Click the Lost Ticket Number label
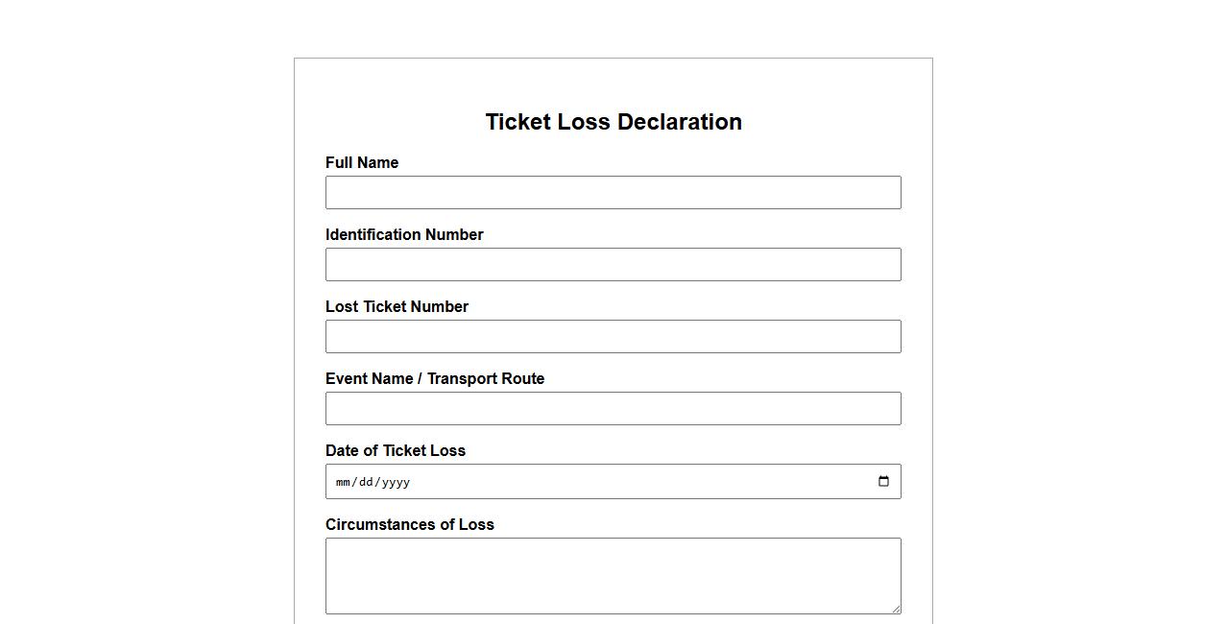The height and width of the screenshot is (624, 1227). pos(397,307)
